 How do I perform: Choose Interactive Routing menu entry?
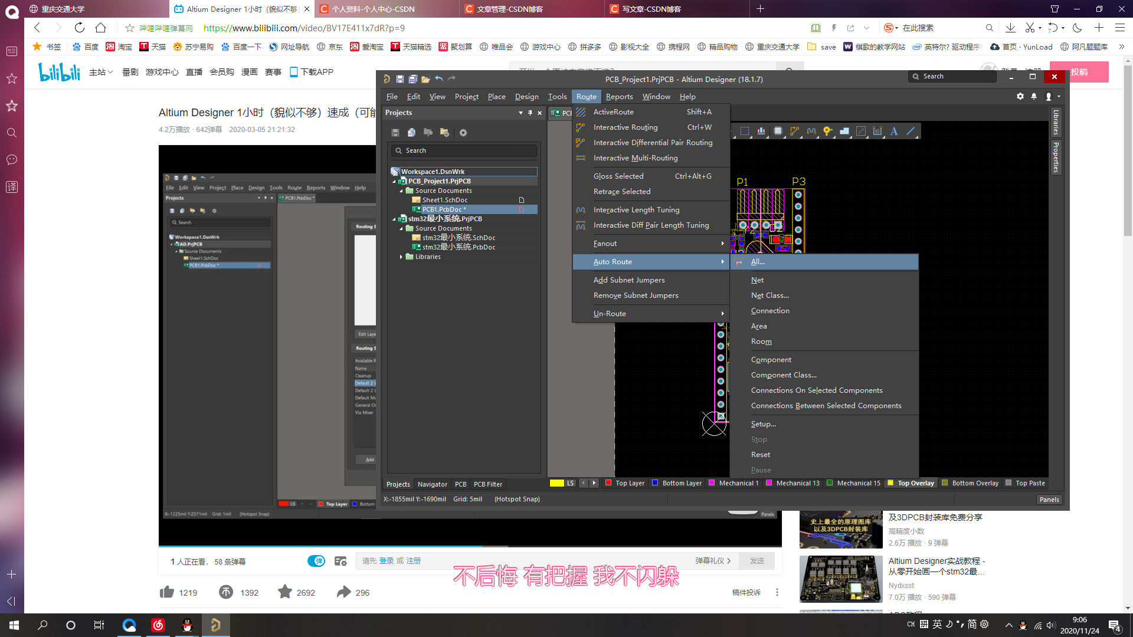651,127
